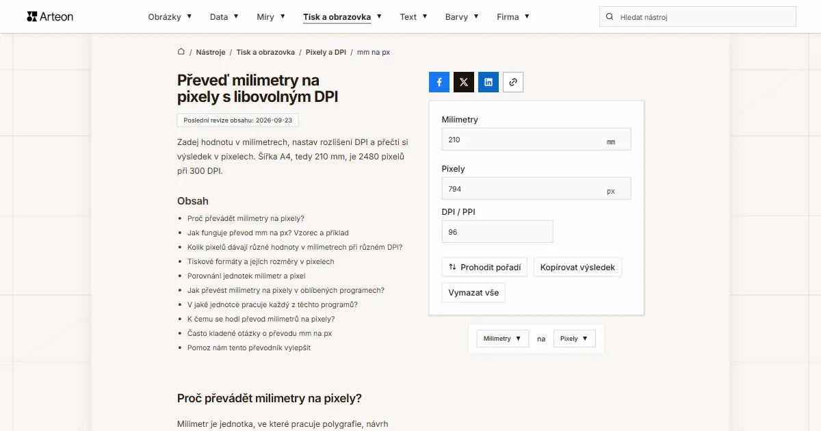Open the Tisk a obrazovka menu

[x=343, y=16]
